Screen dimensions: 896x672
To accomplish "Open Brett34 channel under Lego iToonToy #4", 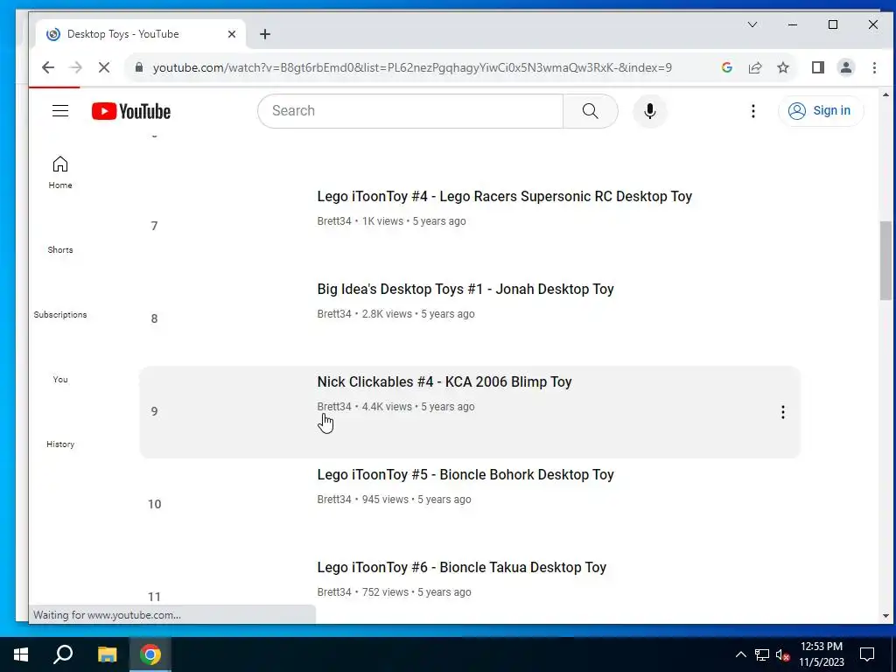I will pyautogui.click(x=334, y=221).
